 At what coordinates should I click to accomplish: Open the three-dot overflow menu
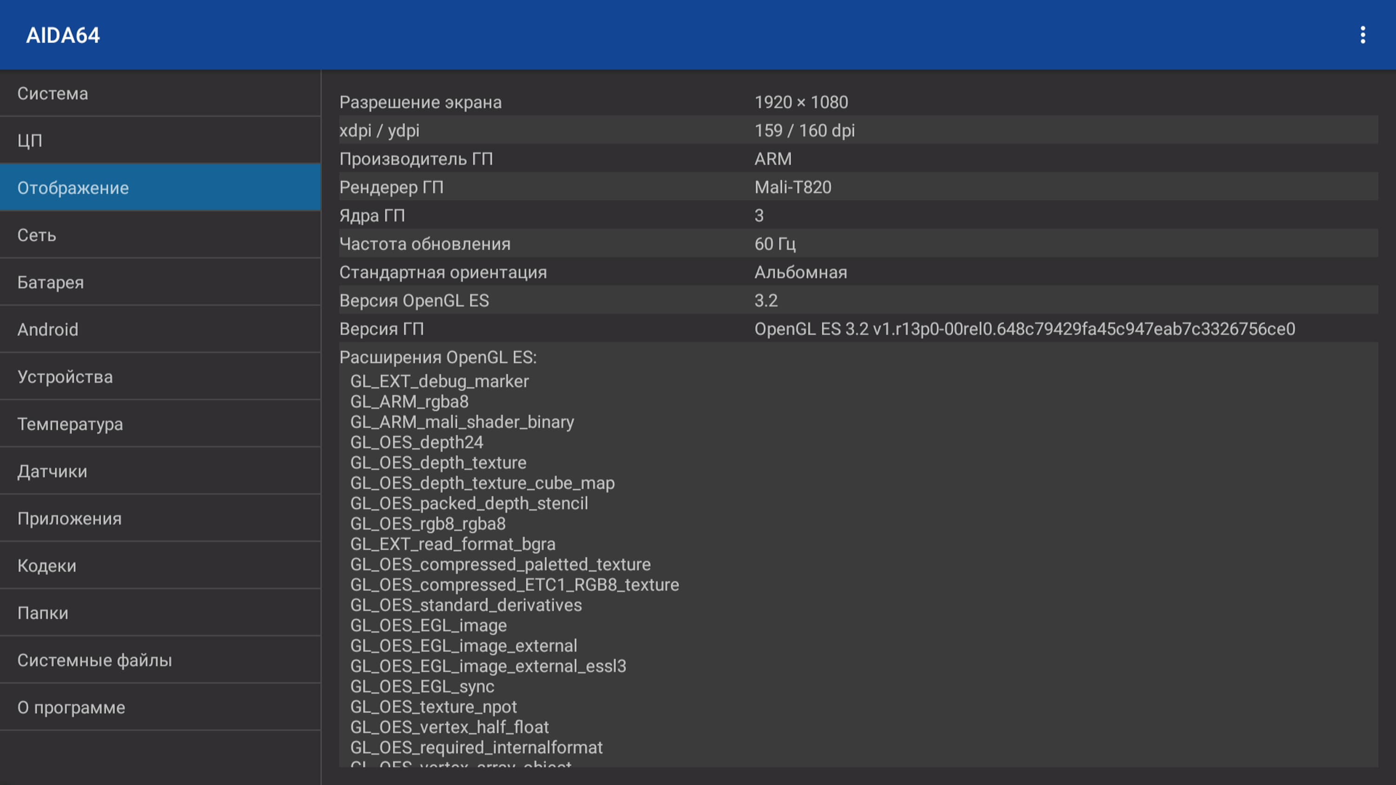tap(1362, 35)
